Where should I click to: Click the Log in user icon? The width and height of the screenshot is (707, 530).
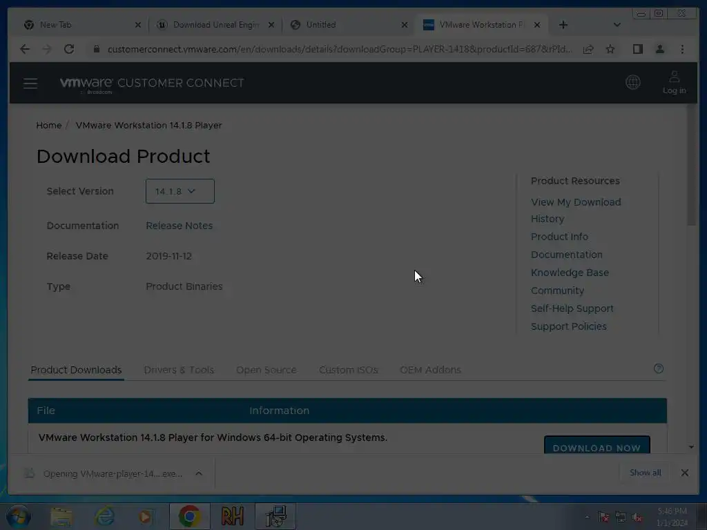point(674,83)
